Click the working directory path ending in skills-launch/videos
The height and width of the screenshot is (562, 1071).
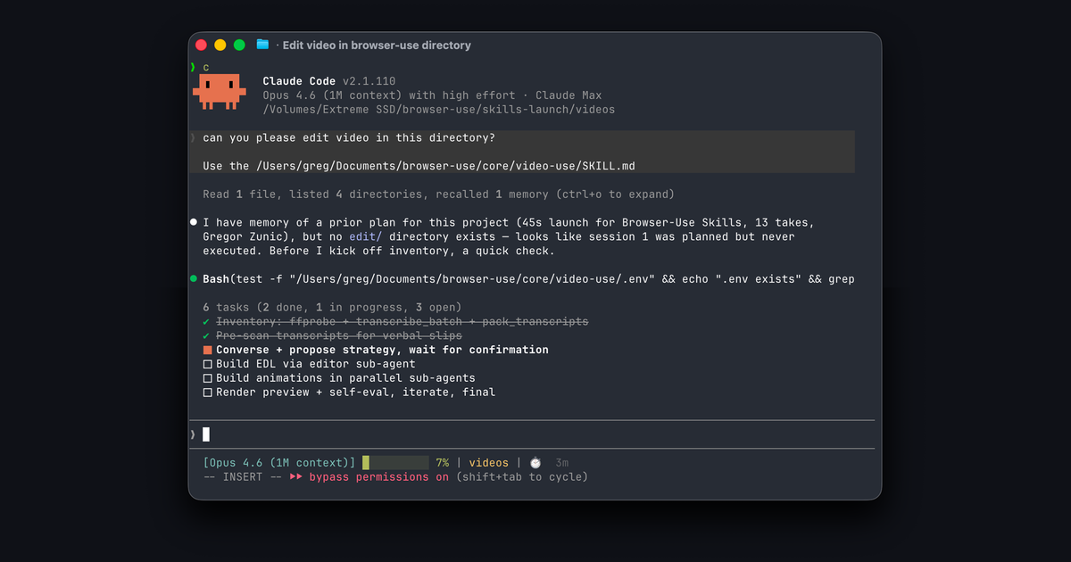coord(439,110)
